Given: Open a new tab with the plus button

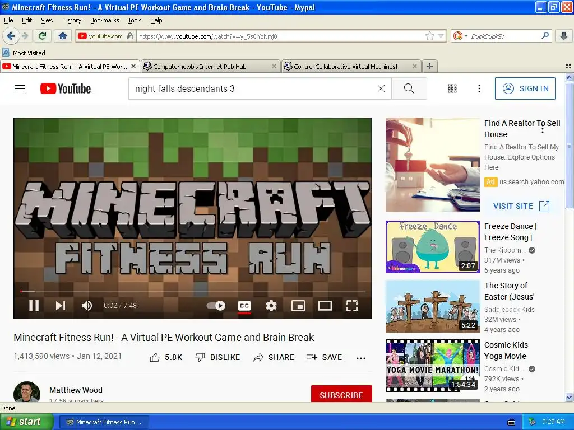Looking at the screenshot, I should click(x=430, y=66).
